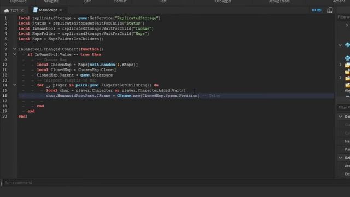Click the "ReplicatedStorage" string on line 1
The width and height of the screenshot is (350, 197).
tap(137, 18)
